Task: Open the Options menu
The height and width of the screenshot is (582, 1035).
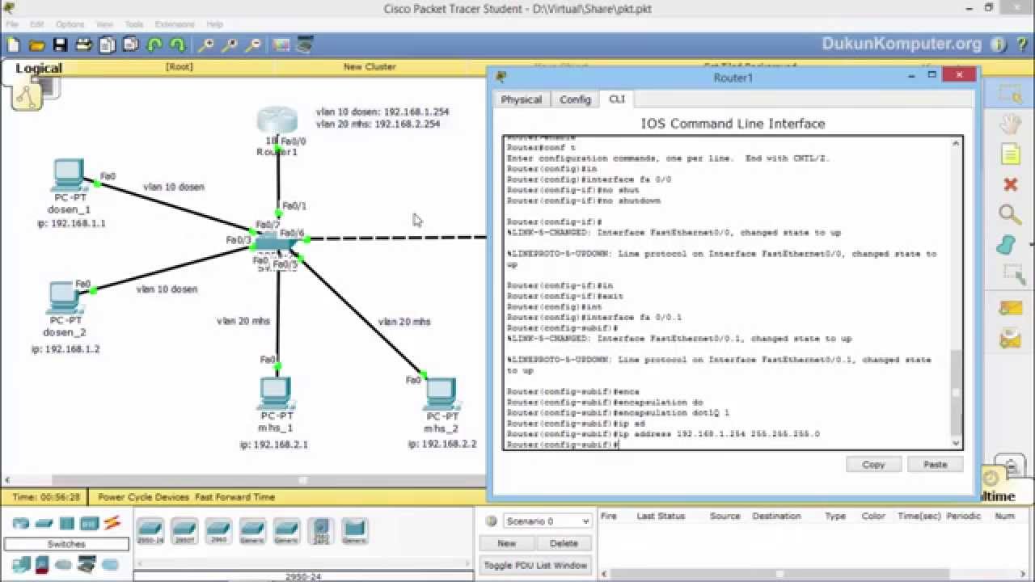Action: coord(70,24)
